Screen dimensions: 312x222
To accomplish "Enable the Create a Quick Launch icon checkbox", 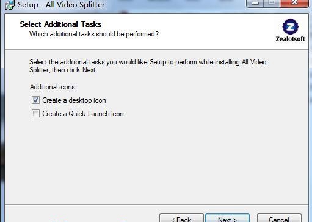I will [x=35, y=114].
